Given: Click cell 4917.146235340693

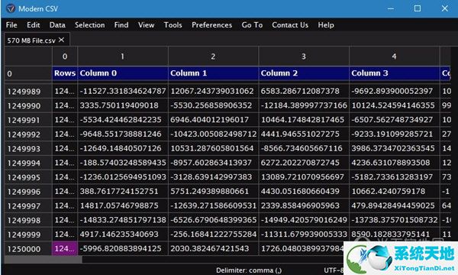Looking at the screenshot, I should click(x=123, y=235).
